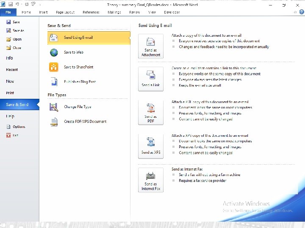Screen dimensions: 305x228
Task: Click the Send as XPS button
Action: tap(151, 146)
